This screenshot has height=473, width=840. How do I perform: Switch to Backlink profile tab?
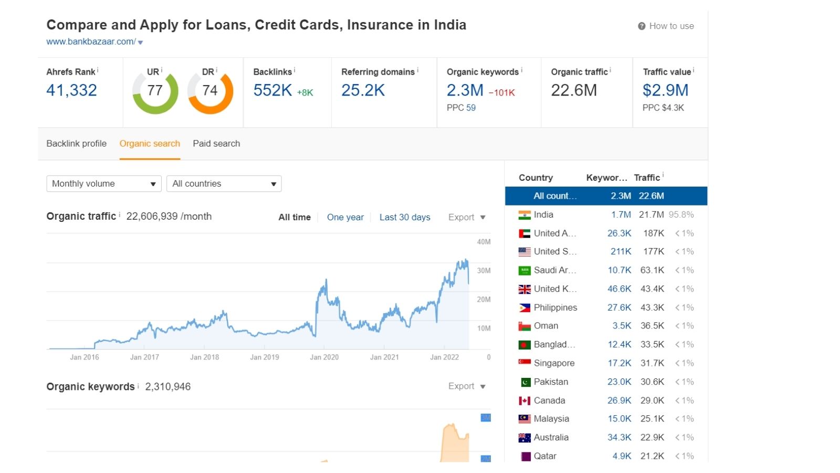[77, 143]
